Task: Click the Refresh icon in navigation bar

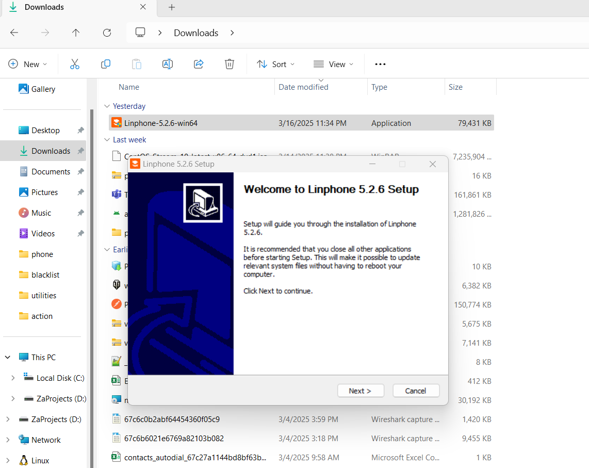Action: pyautogui.click(x=107, y=33)
